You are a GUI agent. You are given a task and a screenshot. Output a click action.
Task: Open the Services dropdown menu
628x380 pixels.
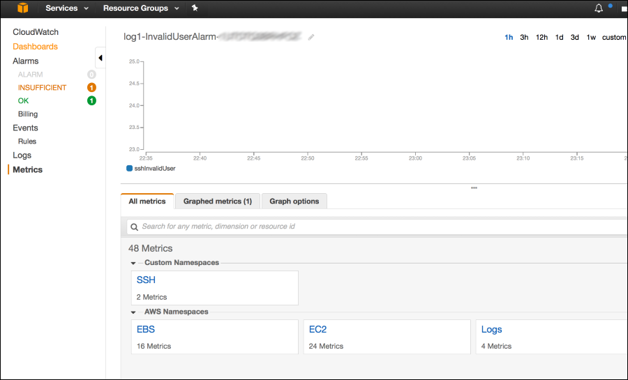(67, 8)
